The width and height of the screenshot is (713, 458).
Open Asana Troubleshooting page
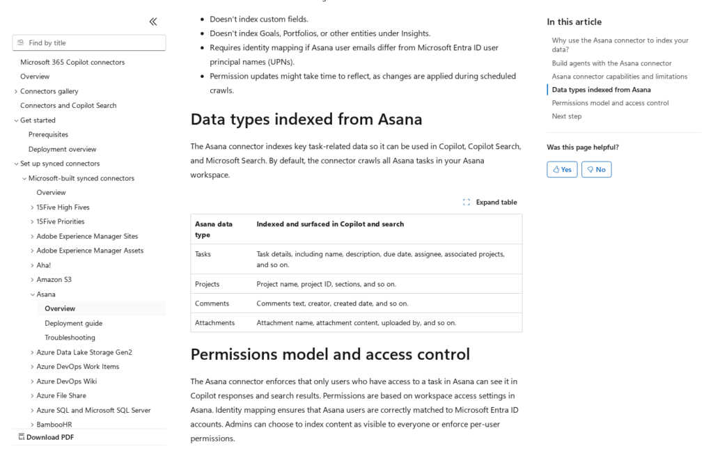pos(70,338)
